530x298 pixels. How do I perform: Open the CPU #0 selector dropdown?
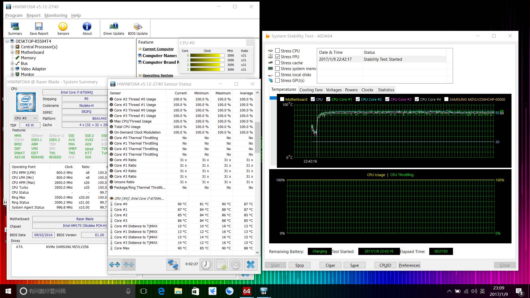pos(26,118)
